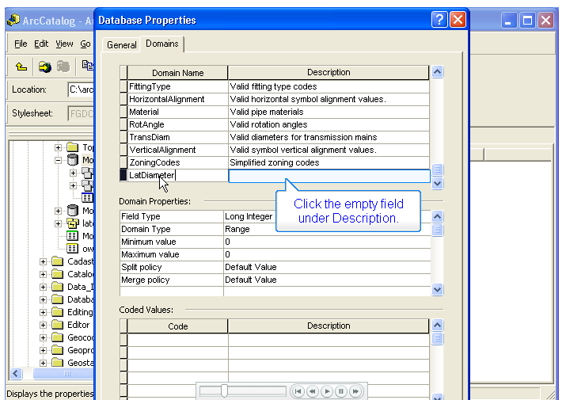Image resolution: width=566 pixels, height=400 pixels.
Task: Click the play button in playback bar
Action: coord(327,391)
